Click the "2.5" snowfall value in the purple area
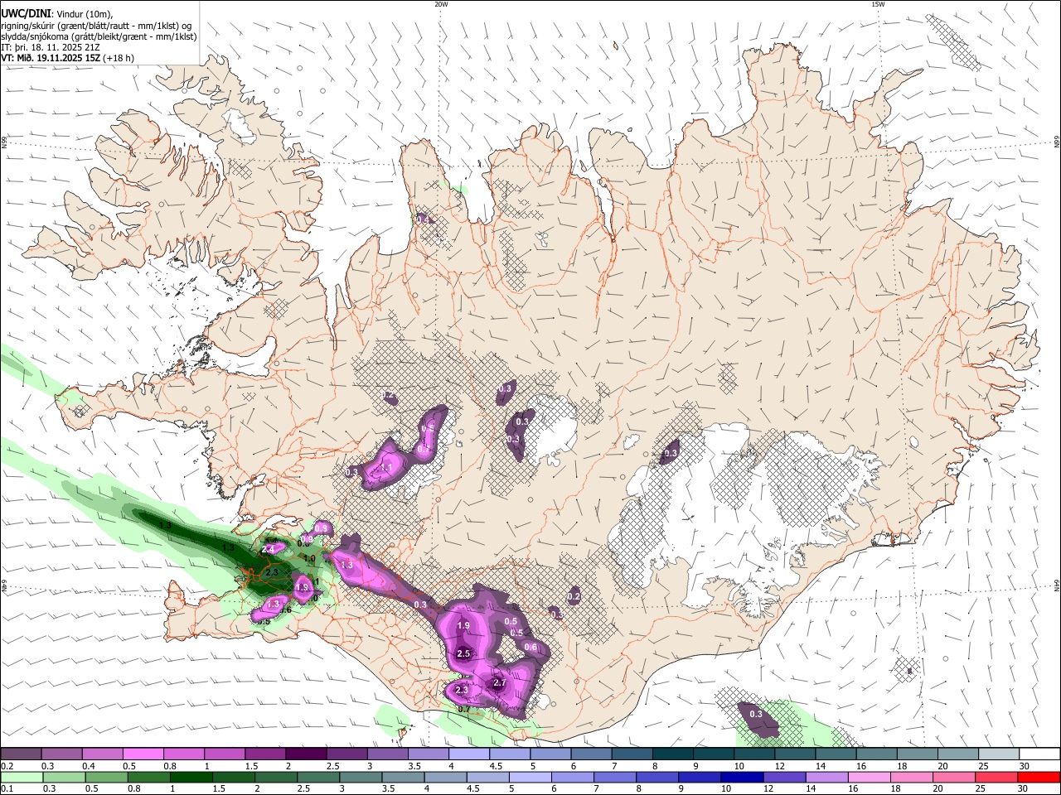This screenshot has width=1061, height=795. point(463,654)
